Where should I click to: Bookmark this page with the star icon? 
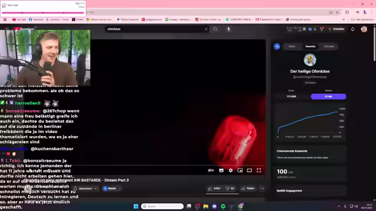337,12
